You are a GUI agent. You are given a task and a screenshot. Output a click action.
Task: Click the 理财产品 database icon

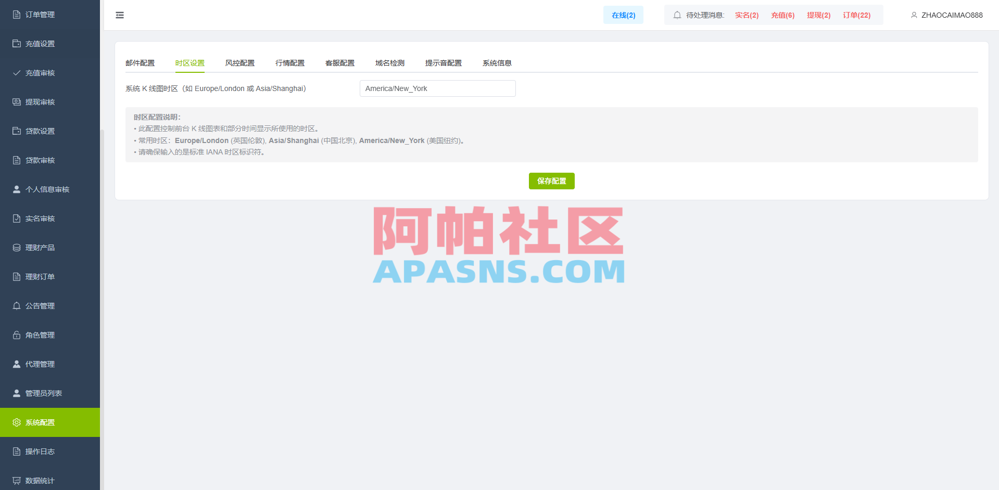click(x=17, y=248)
